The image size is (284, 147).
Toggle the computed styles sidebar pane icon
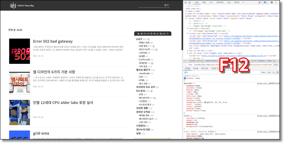277,72
